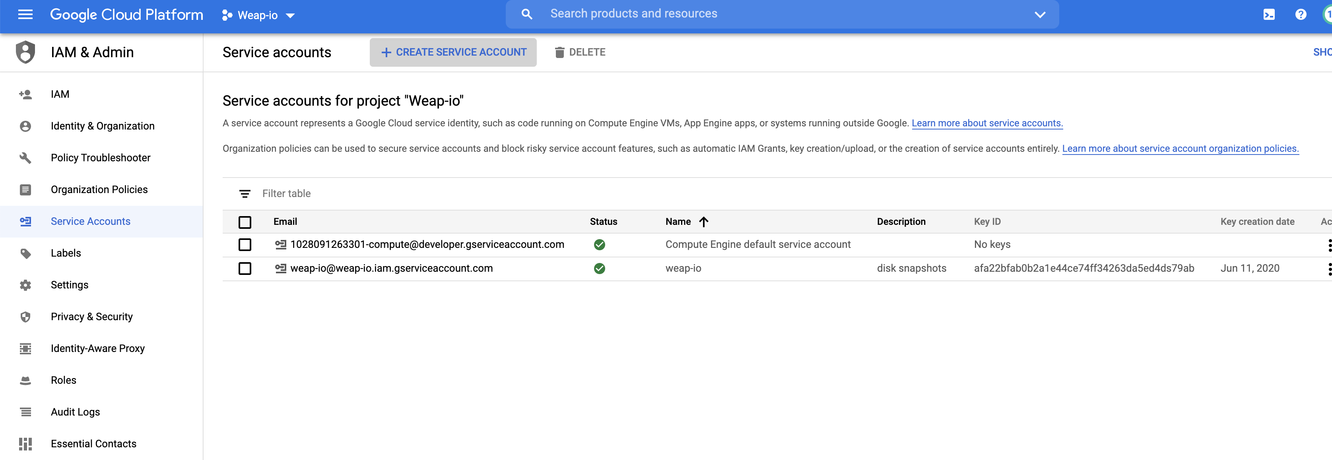Open the help question mark icon

click(1301, 14)
